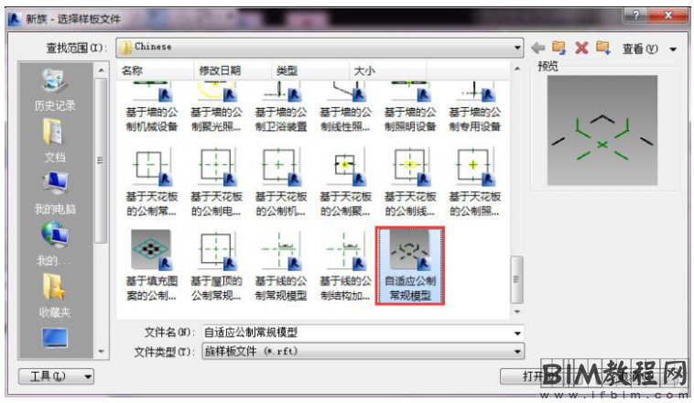This screenshot has height=403, width=694.
Task: Select template 基于线的公制结构加...
Action: 346,266
